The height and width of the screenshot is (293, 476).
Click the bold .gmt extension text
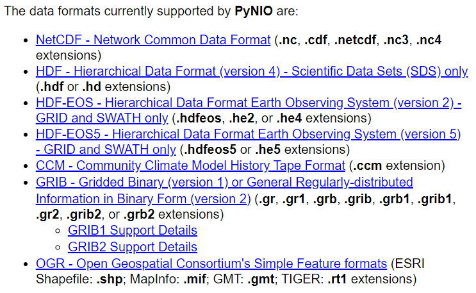pyautogui.click(x=261, y=280)
